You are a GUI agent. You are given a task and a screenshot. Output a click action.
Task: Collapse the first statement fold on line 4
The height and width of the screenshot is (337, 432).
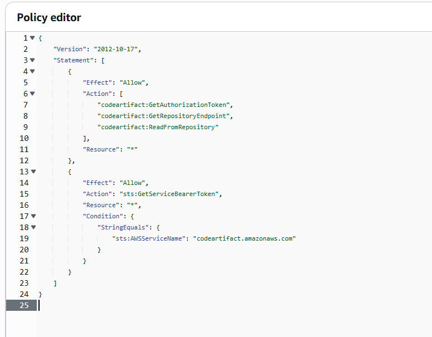[32, 71]
